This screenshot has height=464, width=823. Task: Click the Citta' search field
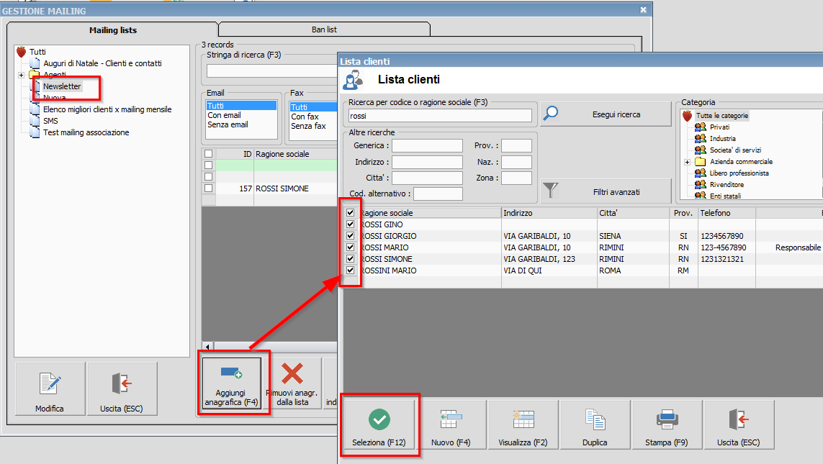tap(427, 178)
